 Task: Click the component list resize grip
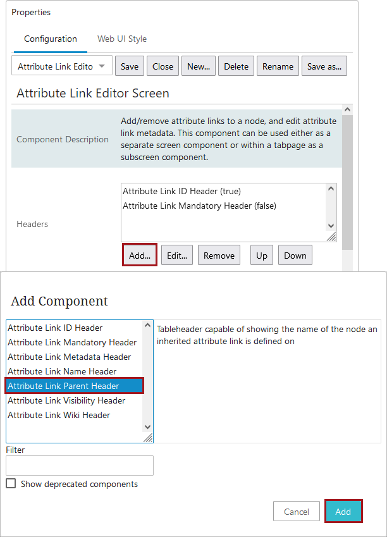tap(148, 438)
